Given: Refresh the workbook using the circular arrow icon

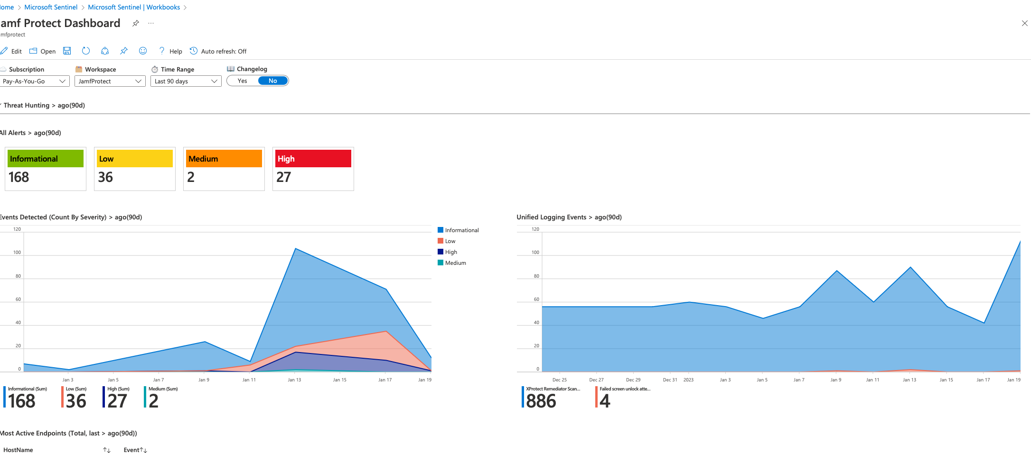Looking at the screenshot, I should point(86,51).
